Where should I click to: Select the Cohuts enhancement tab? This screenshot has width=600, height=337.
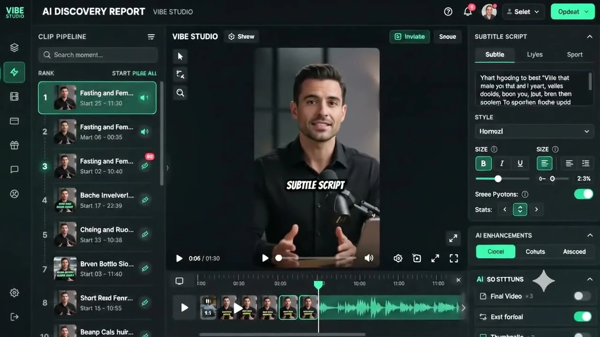pyautogui.click(x=535, y=251)
